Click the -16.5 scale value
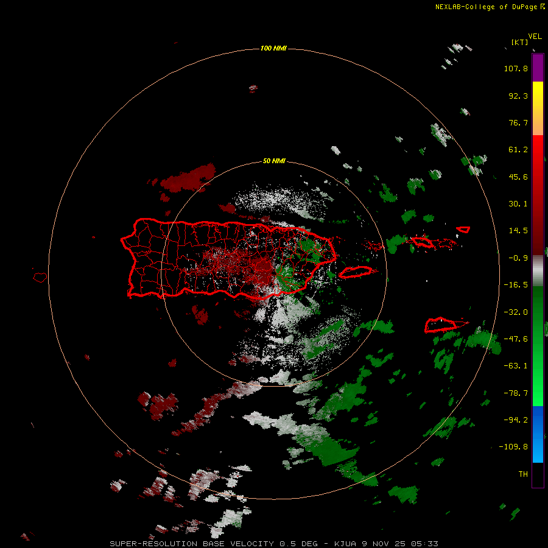Viewport: 548px width, 548px height. click(516, 285)
